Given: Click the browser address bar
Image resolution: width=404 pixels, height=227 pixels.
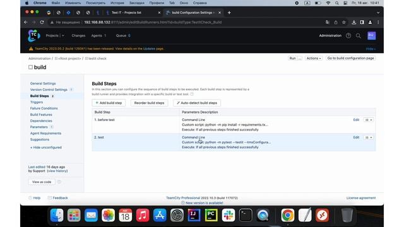Looking at the screenshot, I should pyautogui.click(x=186, y=23).
